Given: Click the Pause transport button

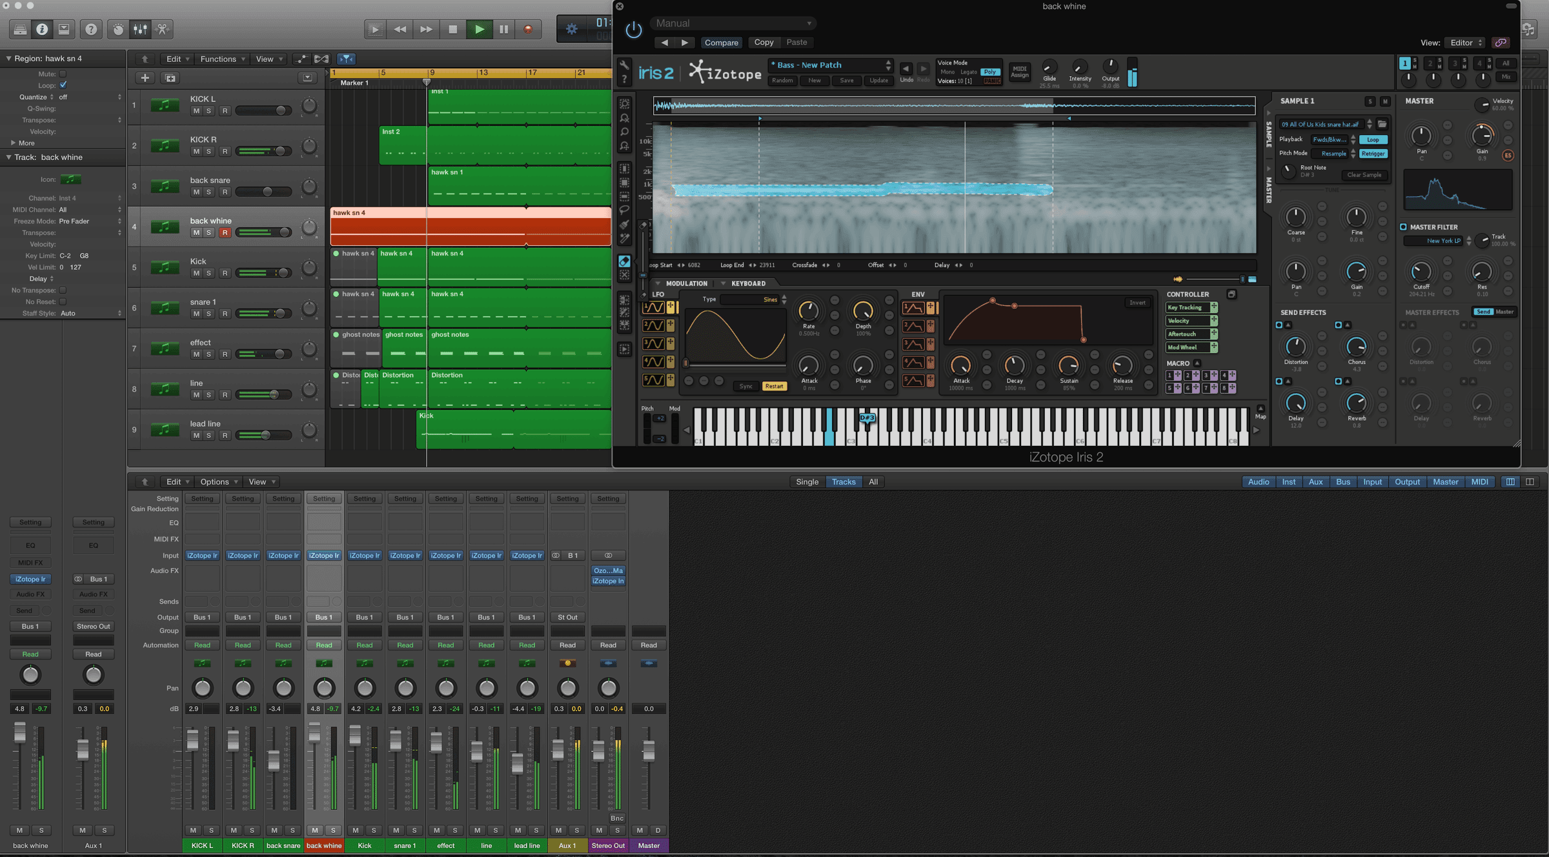Looking at the screenshot, I should [503, 29].
